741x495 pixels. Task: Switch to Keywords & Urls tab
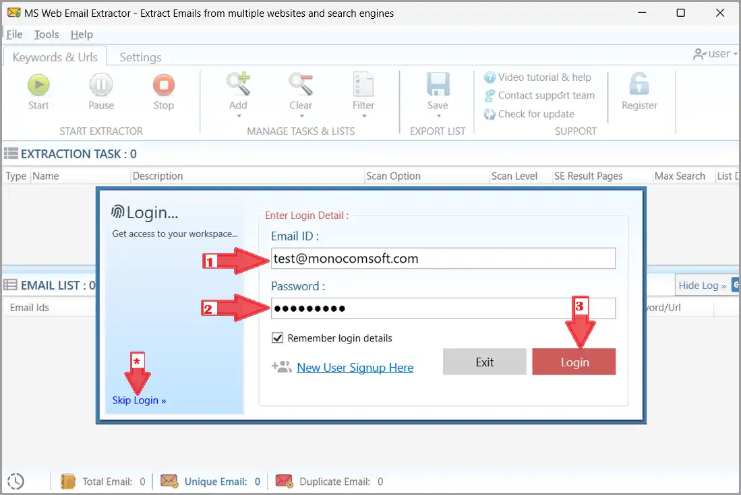point(55,57)
